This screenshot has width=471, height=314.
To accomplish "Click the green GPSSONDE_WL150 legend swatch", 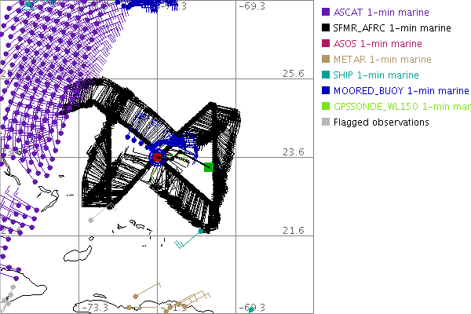I will pos(326,107).
